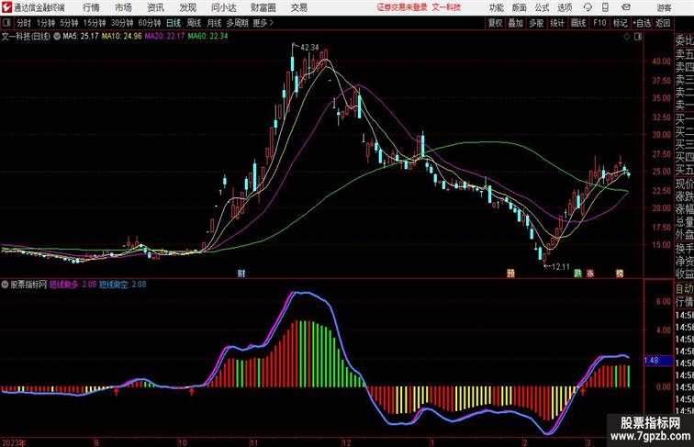Image resolution: width=694 pixels, height=447 pixels.
Task: Open the envelope messages icon
Action: (626, 7)
